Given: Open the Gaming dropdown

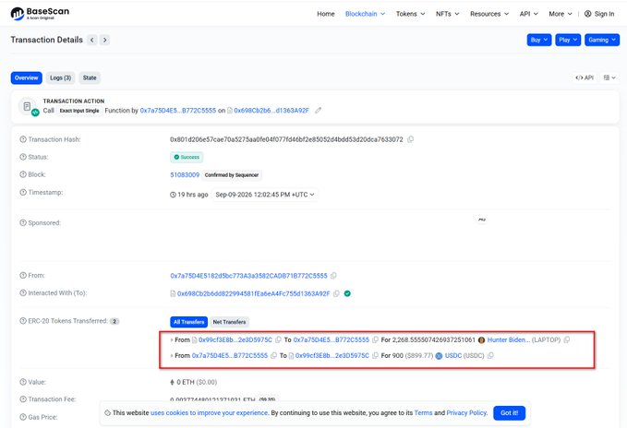Looking at the screenshot, I should pyautogui.click(x=602, y=40).
